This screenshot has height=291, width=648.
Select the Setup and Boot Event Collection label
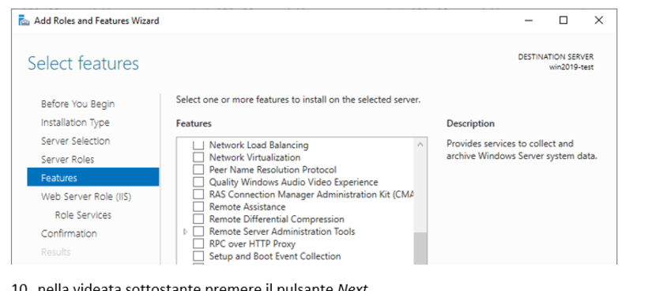275,256
